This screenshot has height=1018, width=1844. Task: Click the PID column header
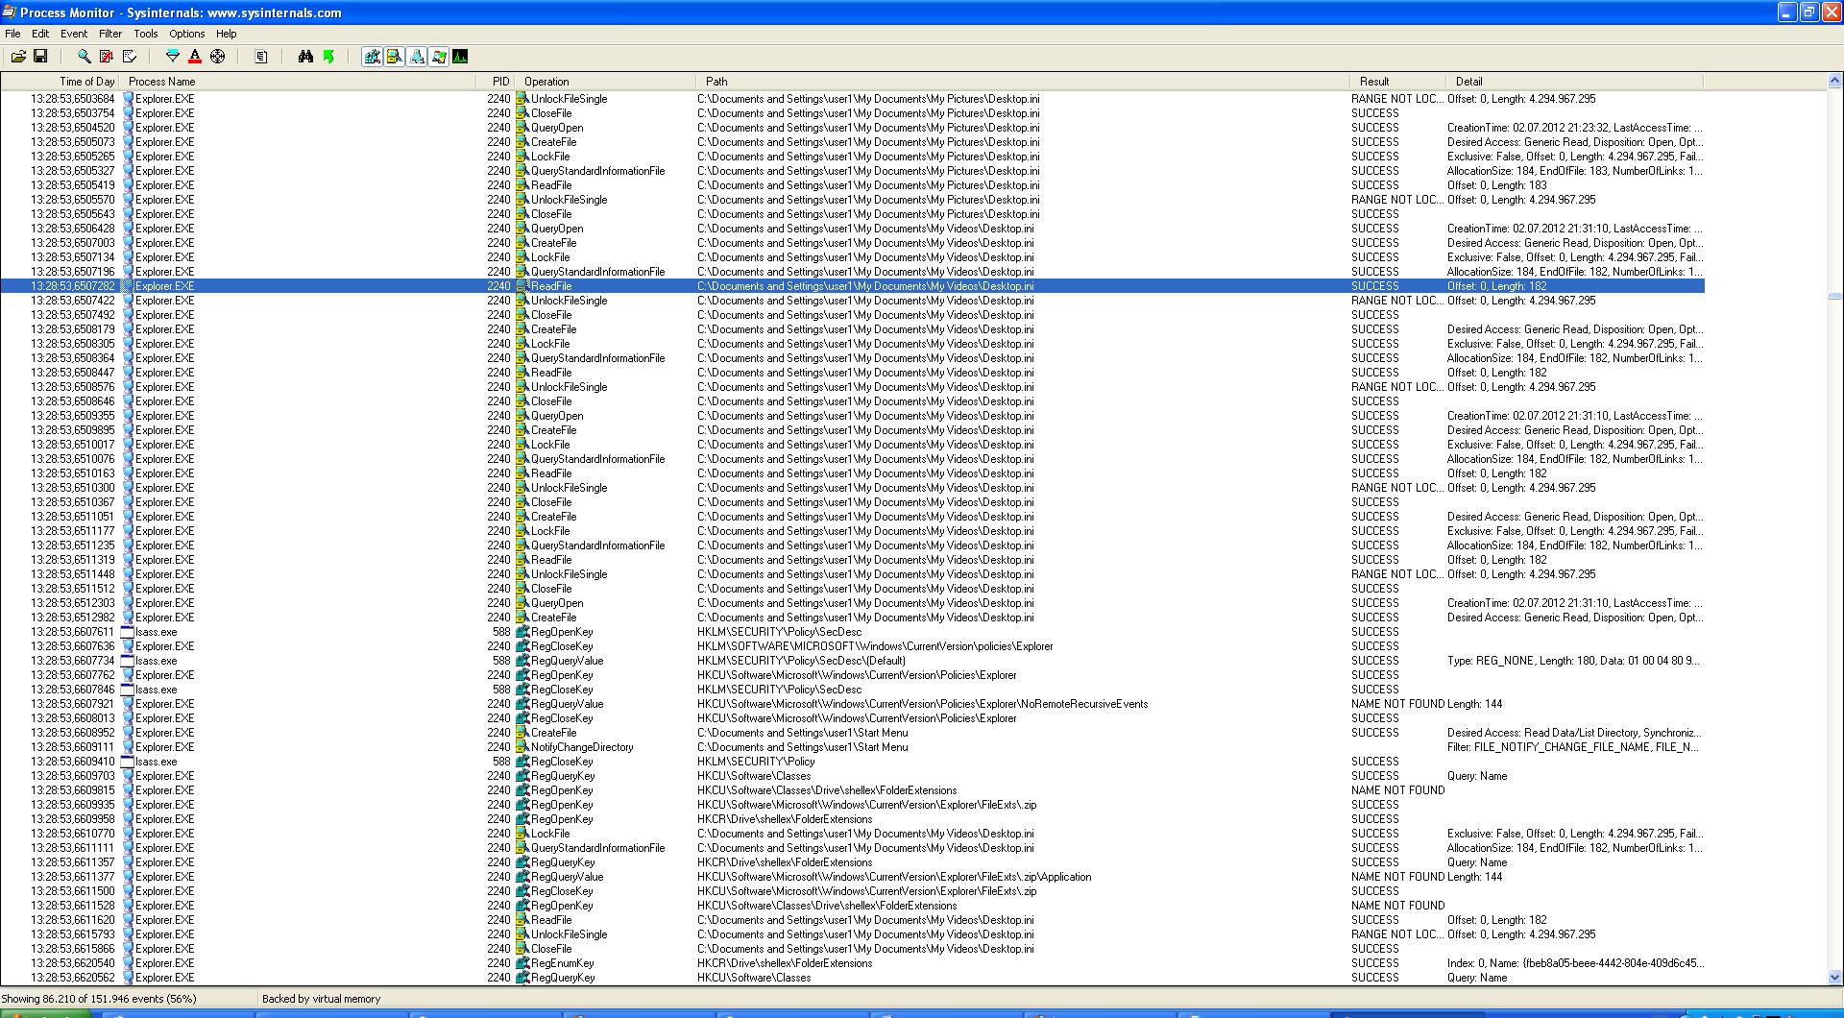click(x=497, y=82)
